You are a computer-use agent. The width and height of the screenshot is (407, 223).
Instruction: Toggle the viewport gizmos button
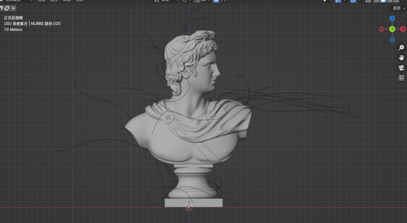(x=338, y=1)
